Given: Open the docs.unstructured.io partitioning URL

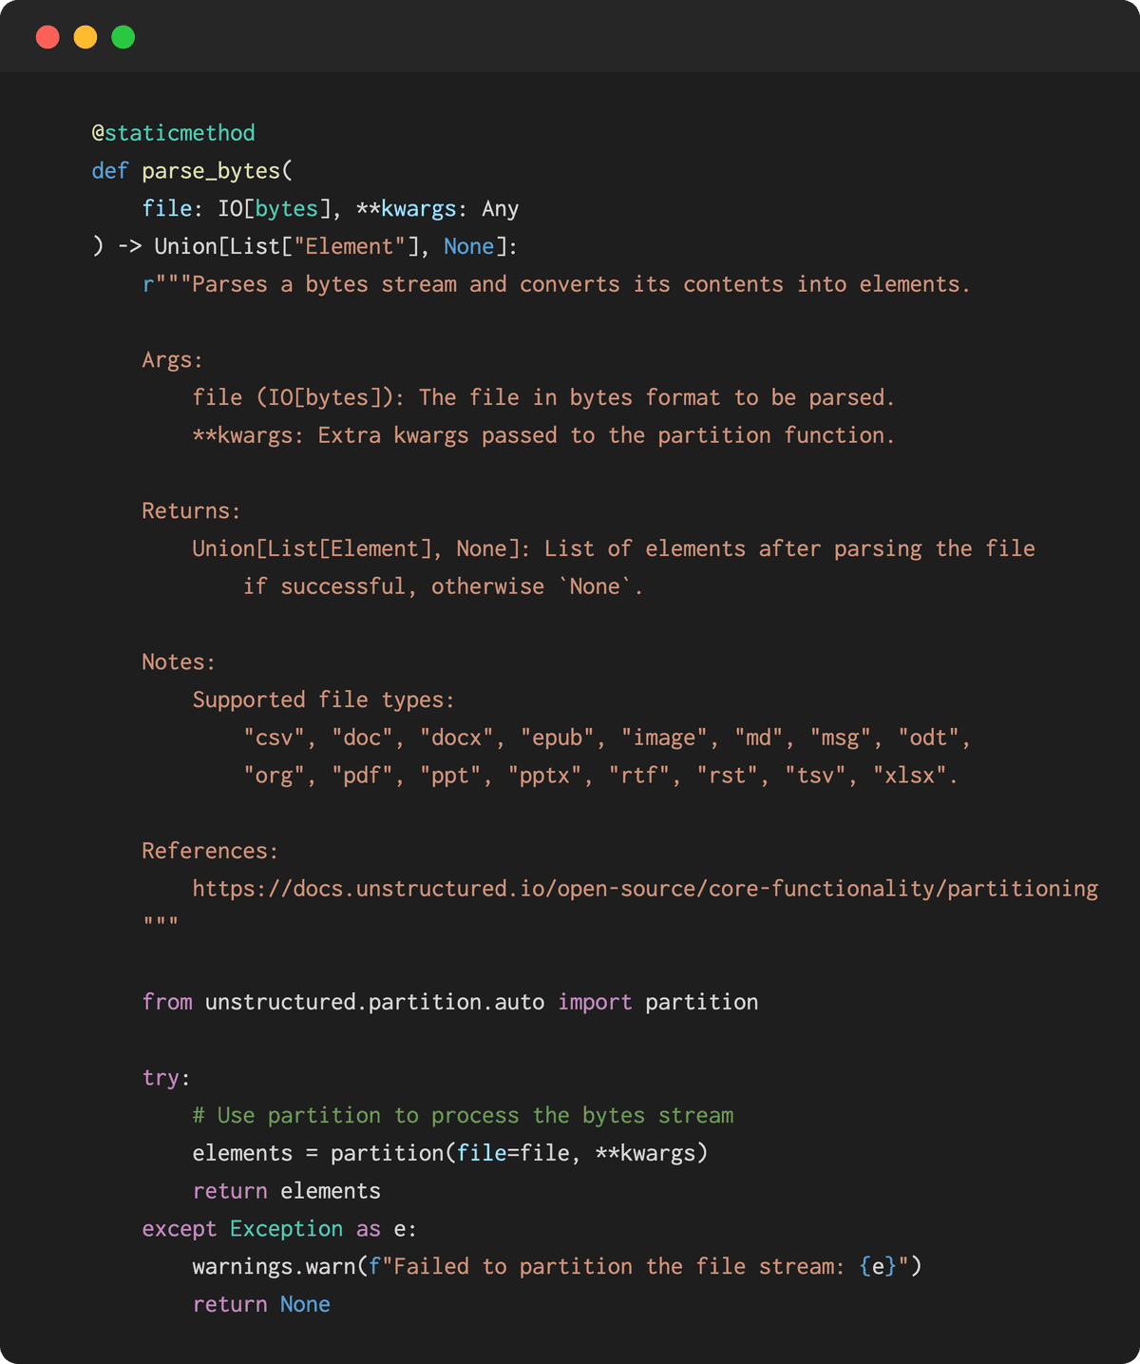Looking at the screenshot, I should coord(645,889).
